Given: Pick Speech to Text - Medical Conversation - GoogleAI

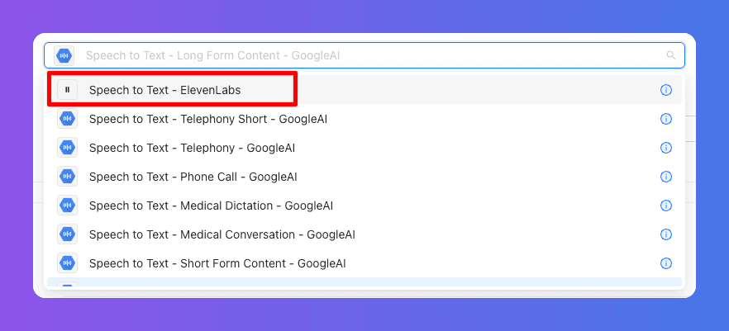Looking at the screenshot, I should click(364, 234).
